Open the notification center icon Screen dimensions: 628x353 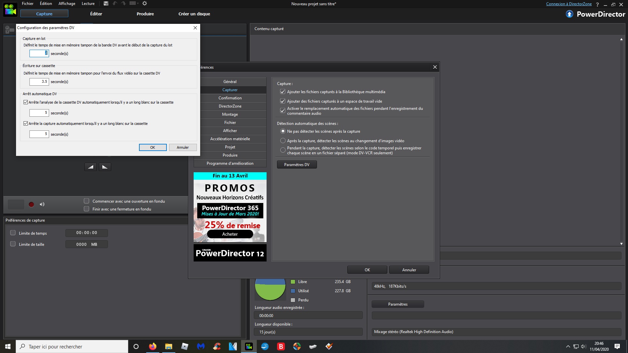617,346
